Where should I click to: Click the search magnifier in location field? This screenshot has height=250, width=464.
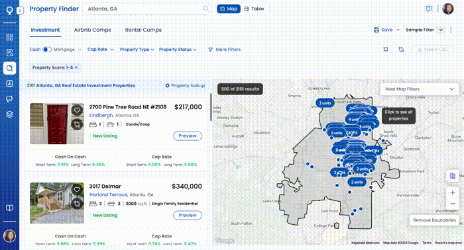coord(205,9)
